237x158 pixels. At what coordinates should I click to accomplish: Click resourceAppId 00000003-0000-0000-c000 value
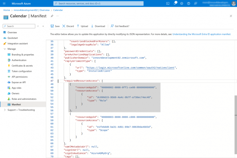128,117
